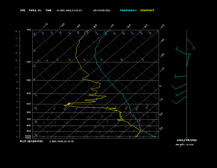This screenshot has height=168, width=217.
Task: Click the altitude scale tick "12"
Action: [16, 60]
